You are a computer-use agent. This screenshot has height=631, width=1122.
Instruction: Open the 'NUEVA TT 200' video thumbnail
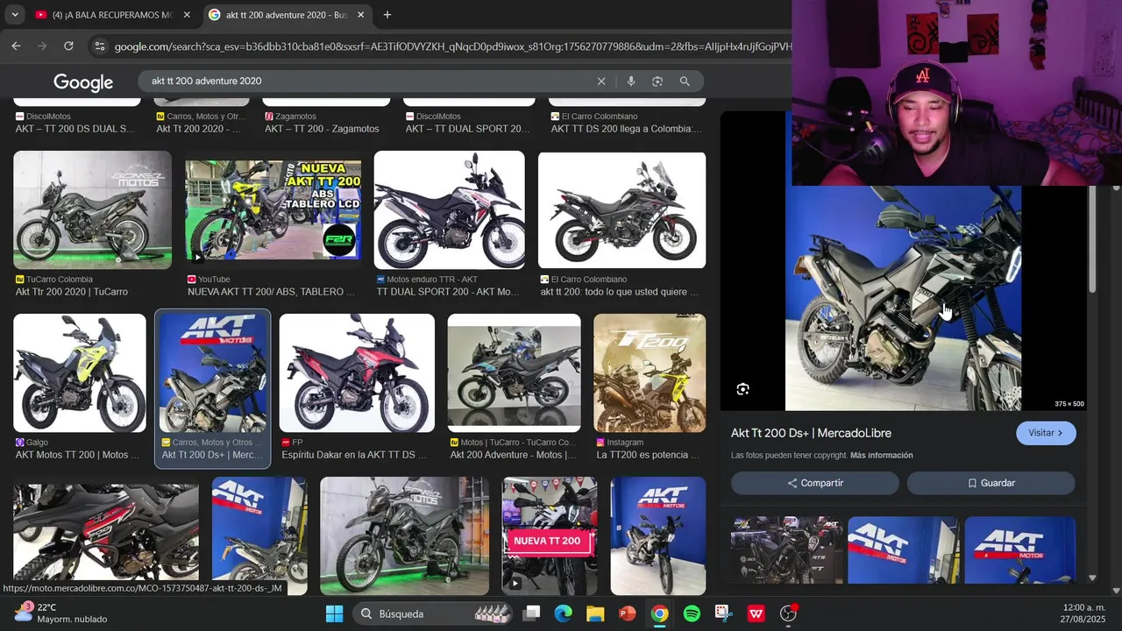click(x=549, y=536)
